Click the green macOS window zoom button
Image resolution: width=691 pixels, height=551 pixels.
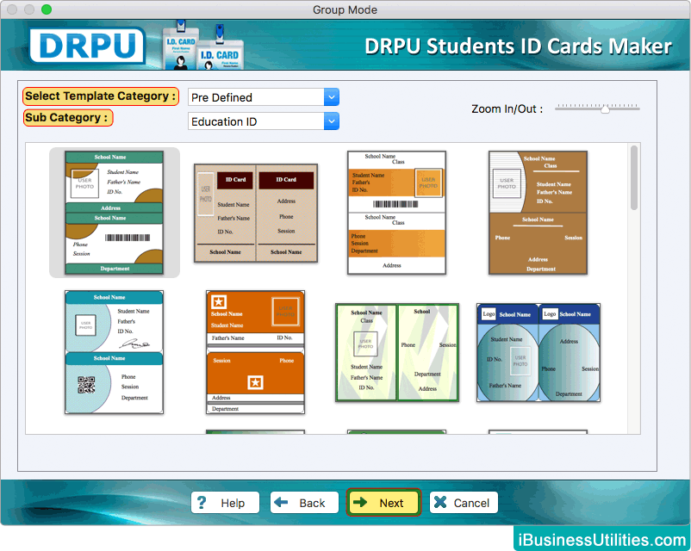(47, 9)
